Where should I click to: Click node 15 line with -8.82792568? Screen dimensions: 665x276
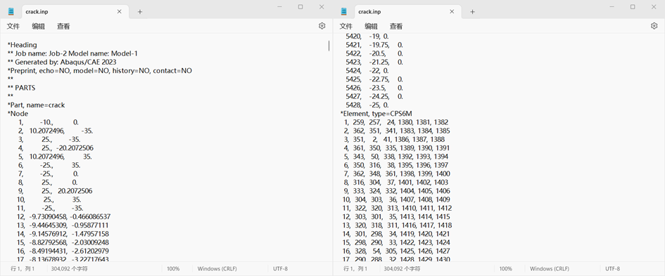pos(63,242)
